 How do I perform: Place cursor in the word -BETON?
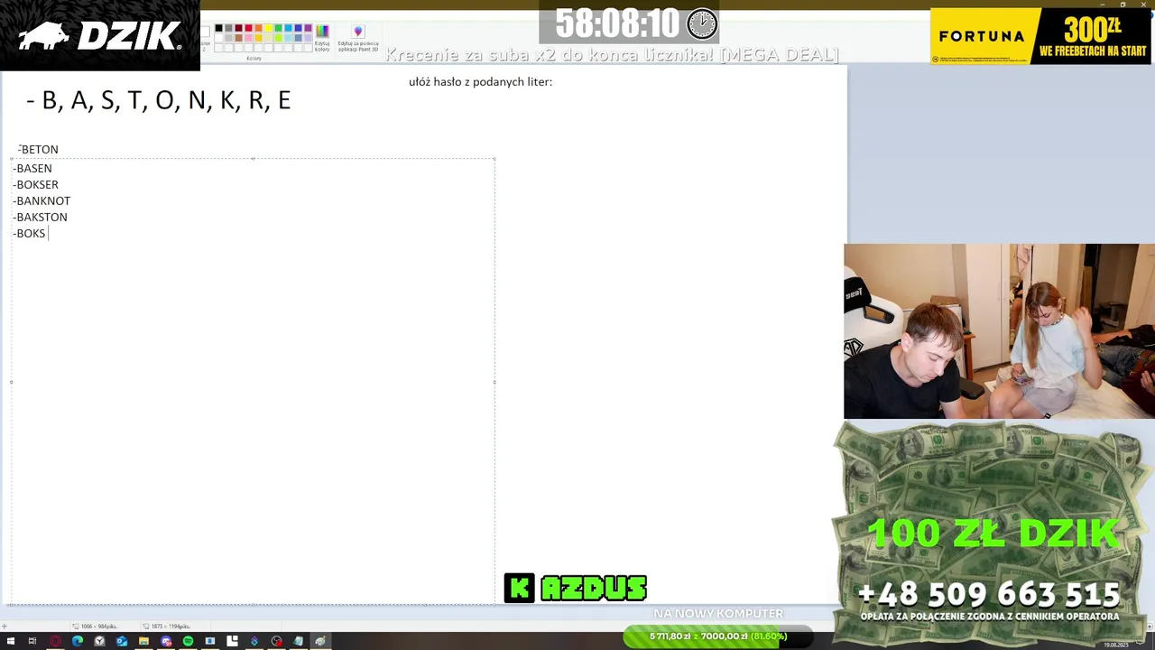coord(38,150)
